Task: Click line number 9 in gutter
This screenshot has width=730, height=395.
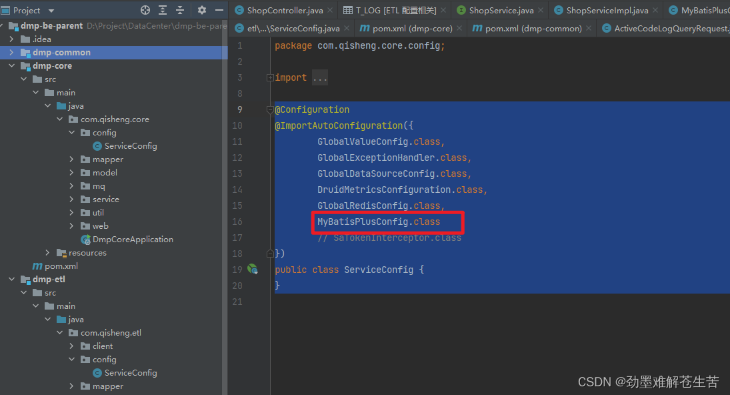Action: [x=240, y=109]
